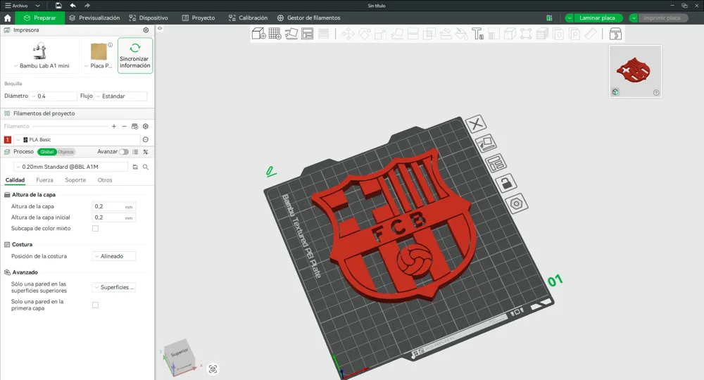Click the reset view icon near axis cube
704x380 pixels.
pyautogui.click(x=213, y=369)
